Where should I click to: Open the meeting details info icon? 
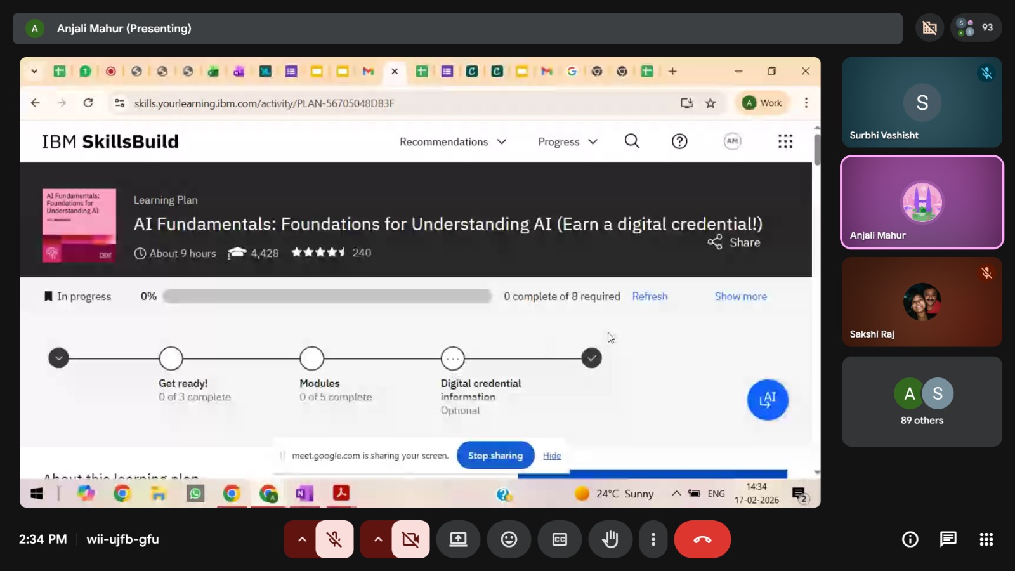tap(910, 539)
